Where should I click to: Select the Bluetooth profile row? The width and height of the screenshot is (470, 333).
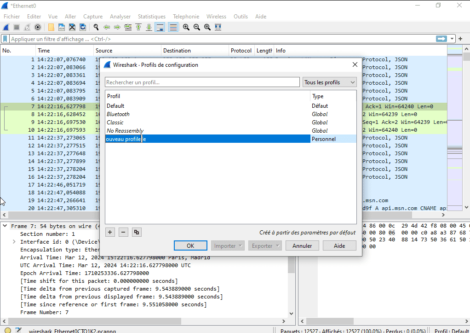point(231,114)
